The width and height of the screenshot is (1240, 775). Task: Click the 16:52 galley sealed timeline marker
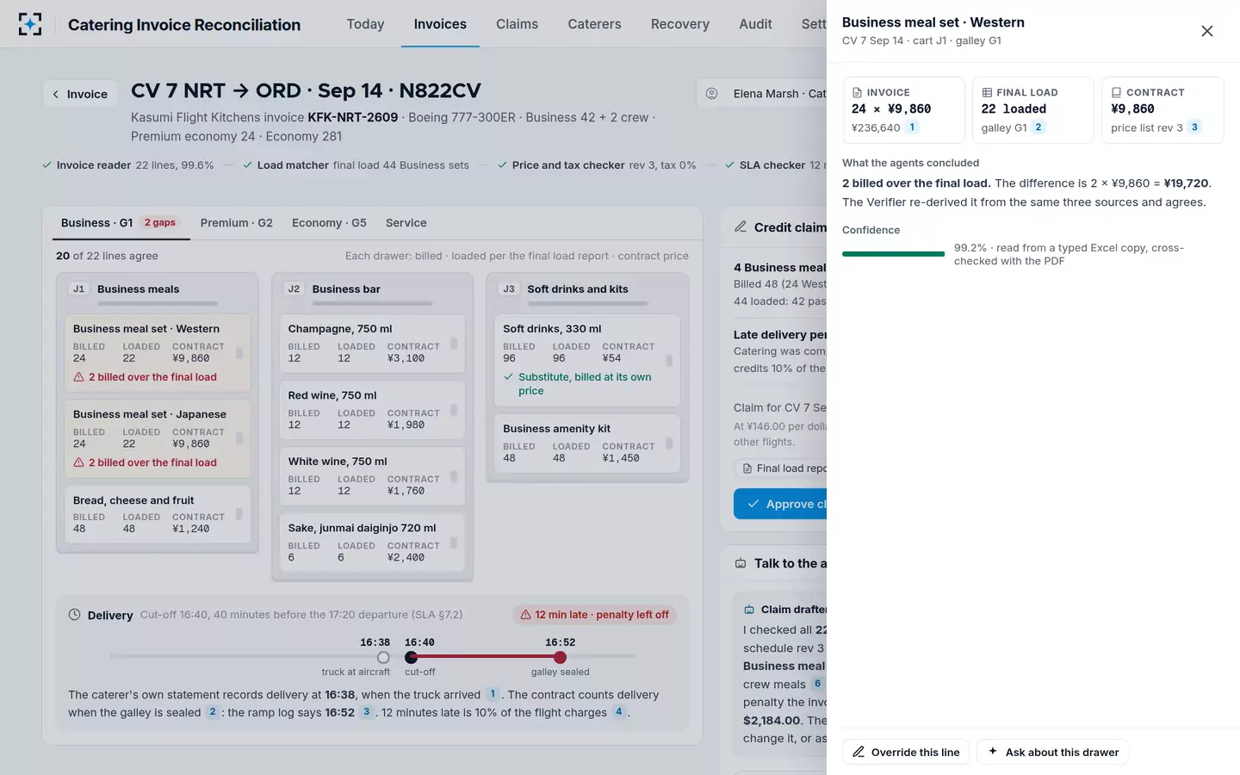560,657
